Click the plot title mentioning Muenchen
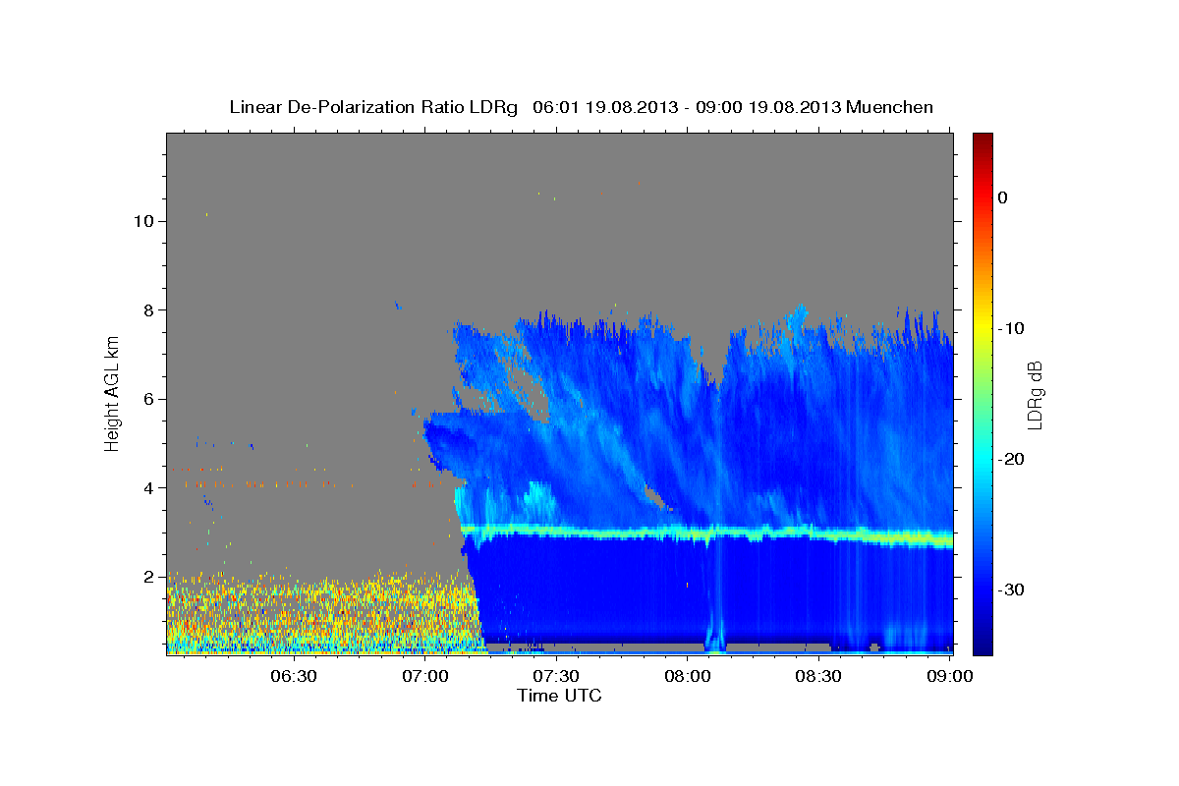Image resolution: width=1179 pixels, height=786 pixels. tap(581, 107)
